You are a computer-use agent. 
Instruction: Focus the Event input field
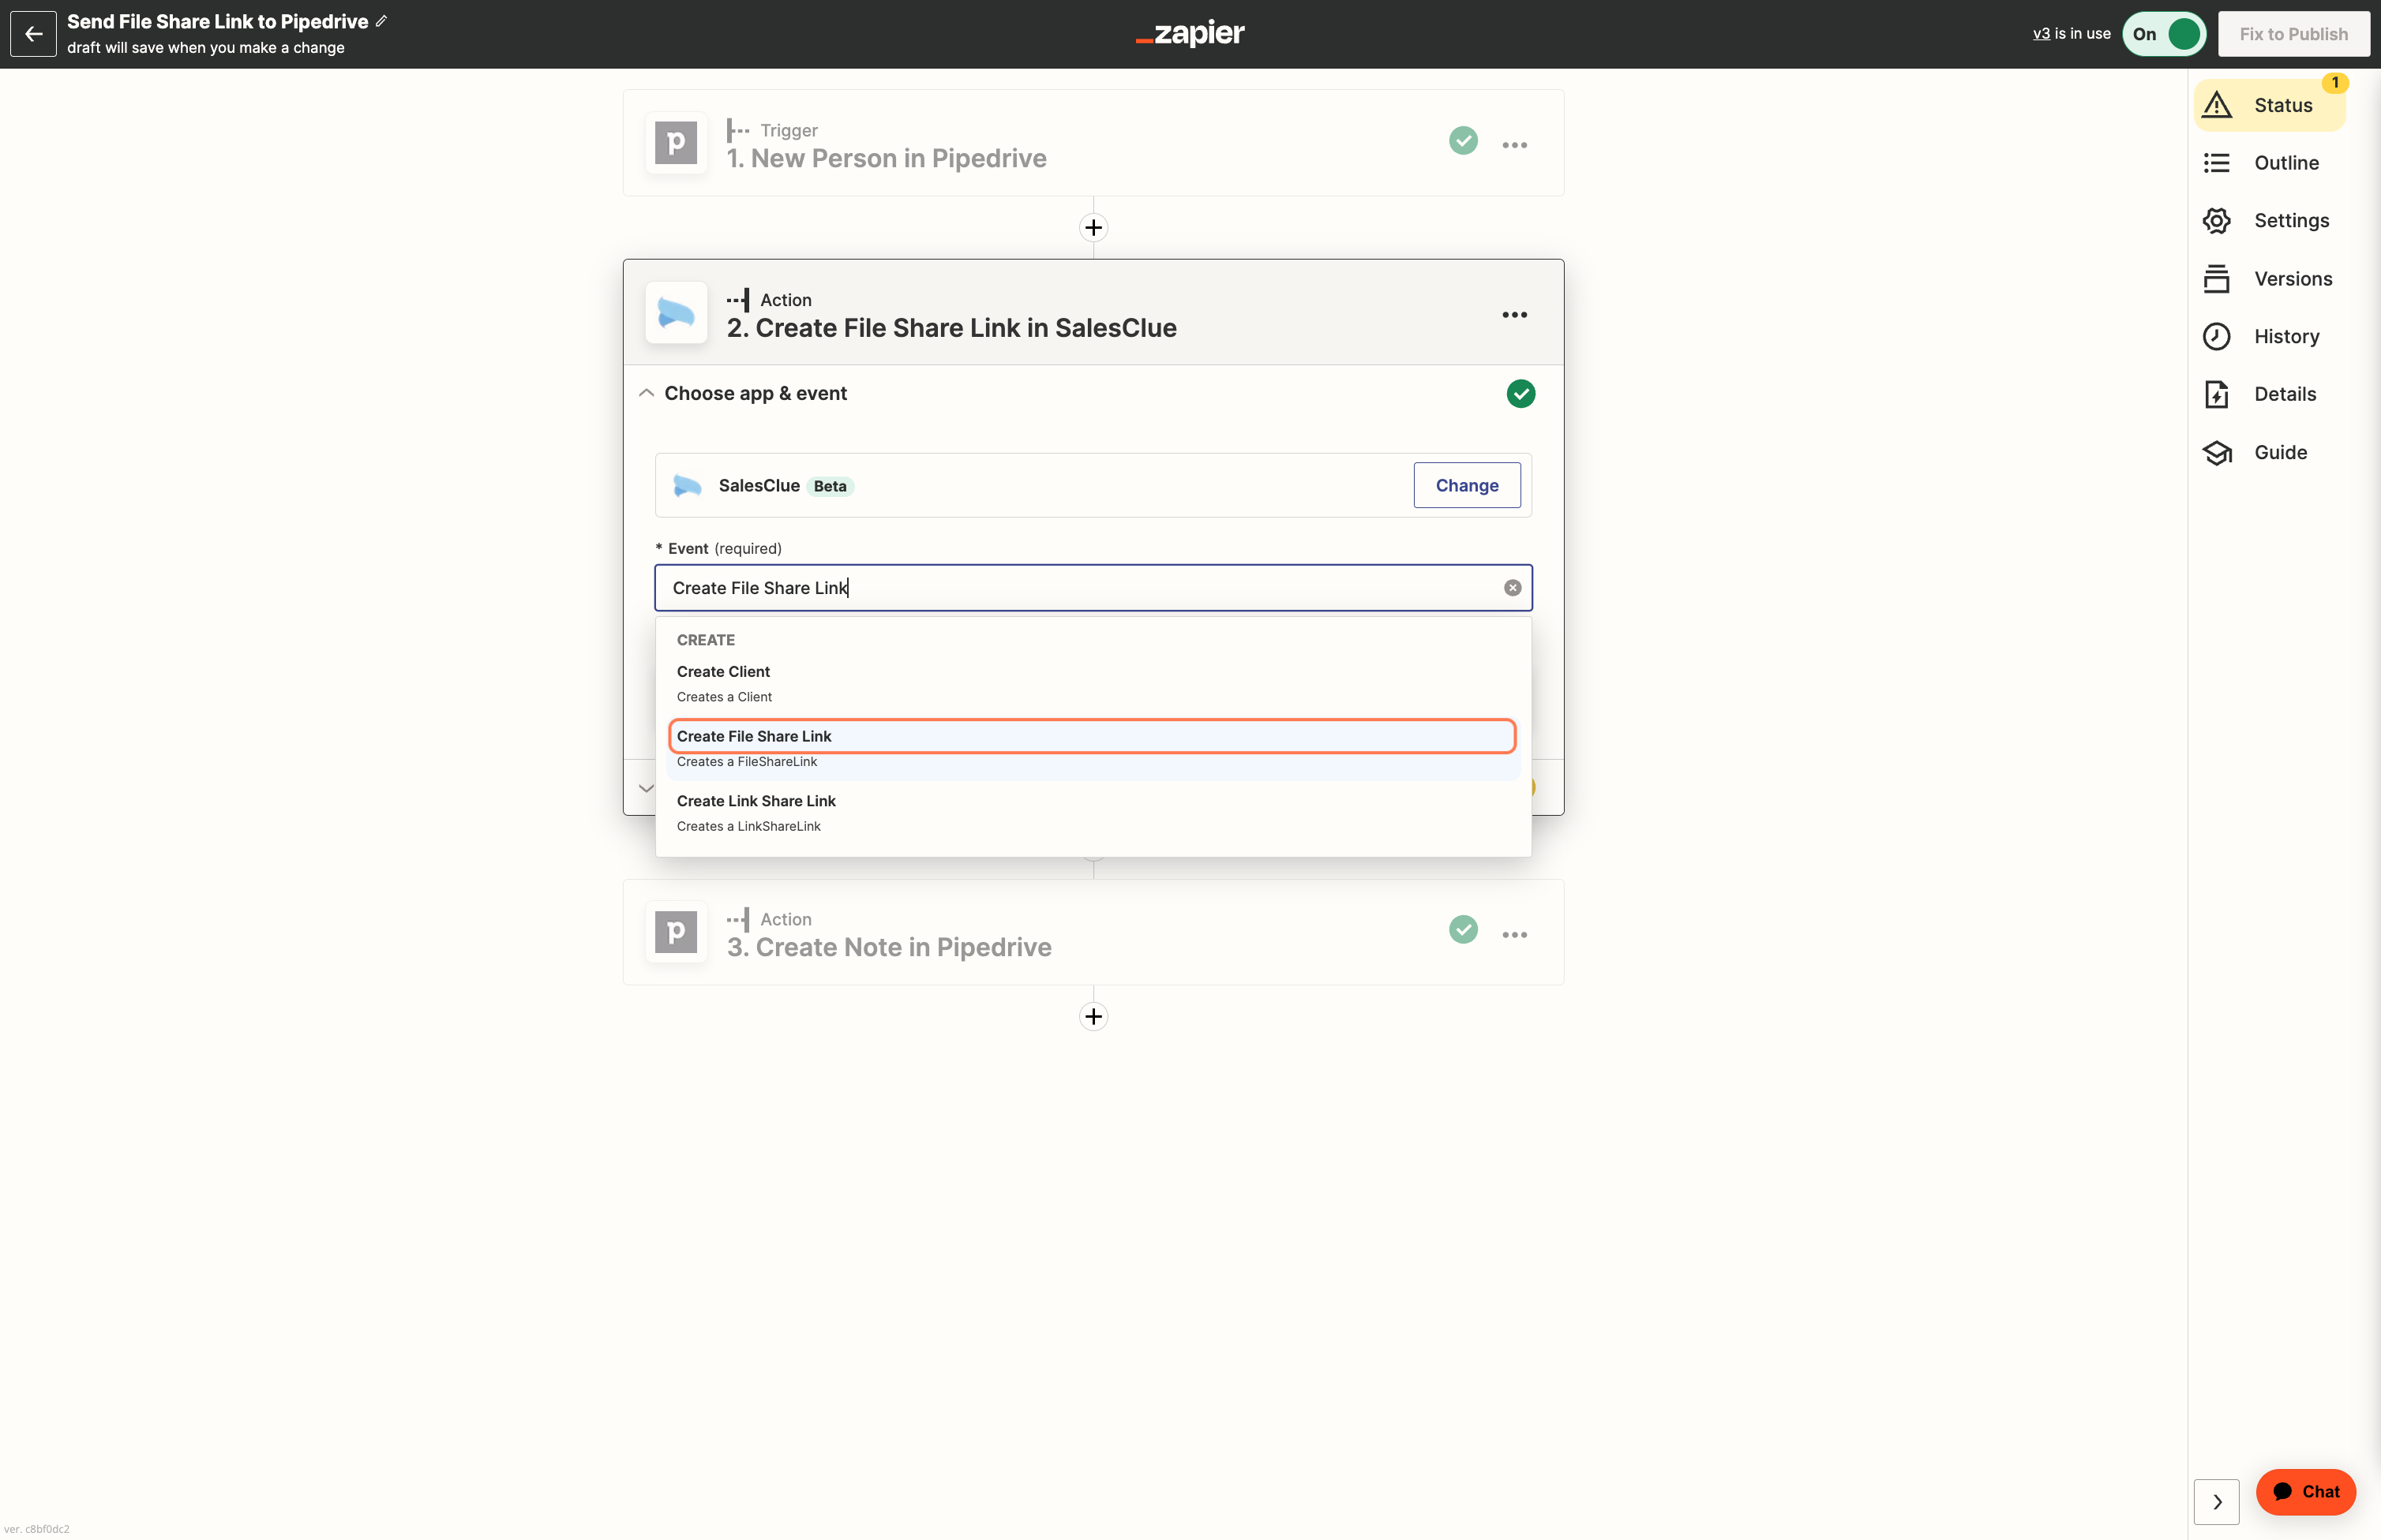tap(1093, 588)
